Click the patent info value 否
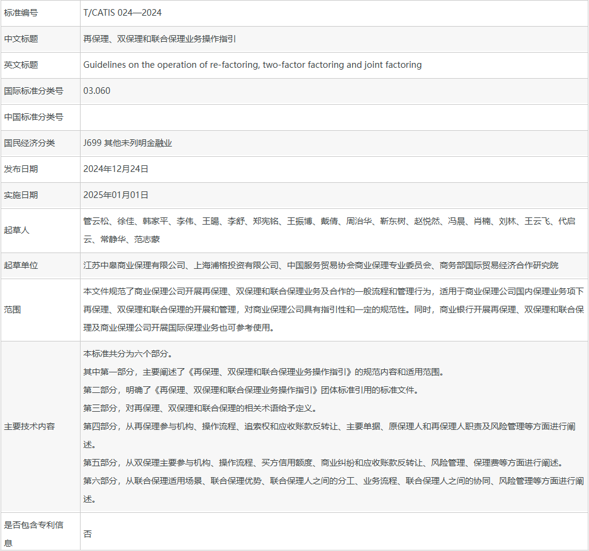The image size is (589, 551). point(88,534)
